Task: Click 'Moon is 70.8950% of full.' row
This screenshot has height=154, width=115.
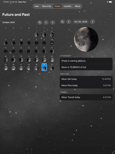Action: [86, 67]
